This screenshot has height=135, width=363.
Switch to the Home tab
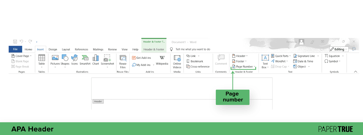click(x=28, y=49)
